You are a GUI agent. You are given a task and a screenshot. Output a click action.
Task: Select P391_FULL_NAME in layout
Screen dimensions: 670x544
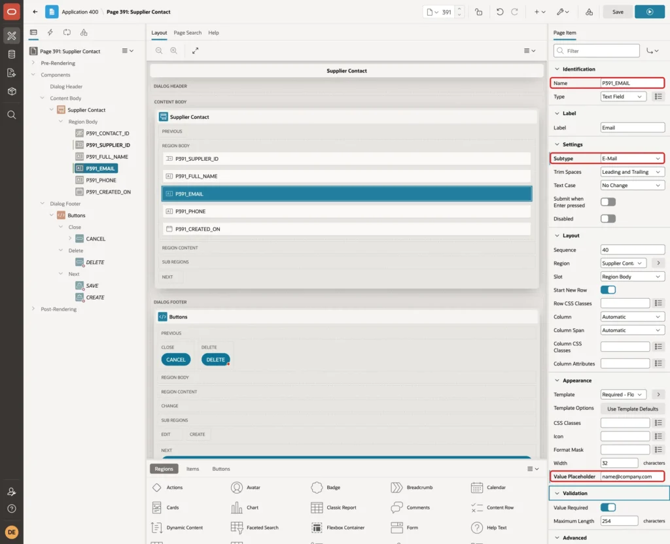347,176
